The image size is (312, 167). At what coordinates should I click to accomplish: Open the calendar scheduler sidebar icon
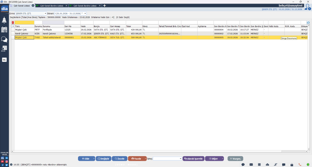click(4, 30)
